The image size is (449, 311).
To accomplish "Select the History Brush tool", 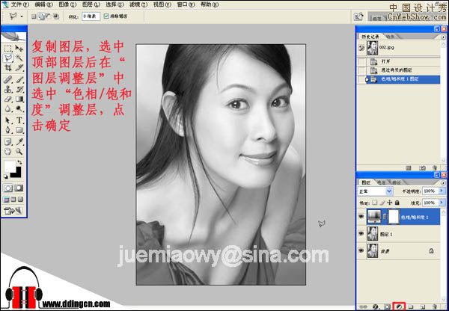I will (x=19, y=89).
